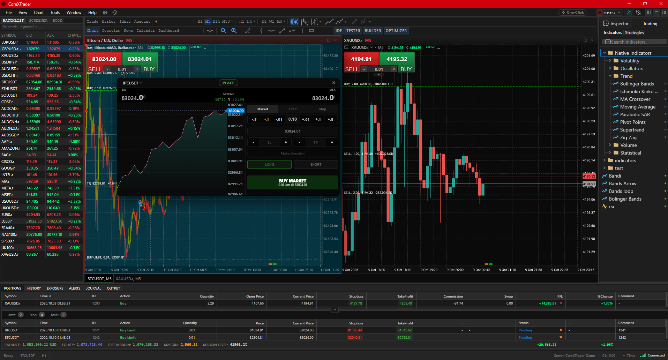Open the account 211157 dropdown
This screenshot has height=360, width=668.
click(x=609, y=13)
